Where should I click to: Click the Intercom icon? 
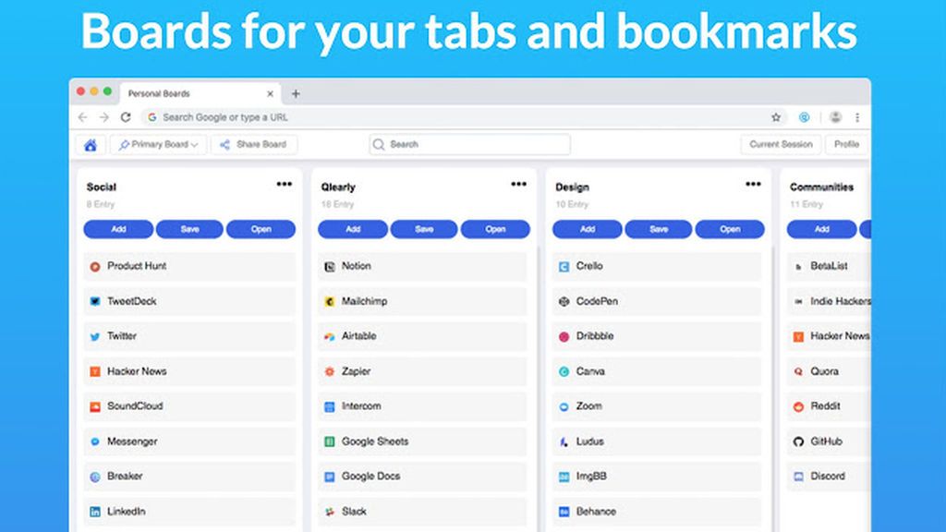(330, 406)
